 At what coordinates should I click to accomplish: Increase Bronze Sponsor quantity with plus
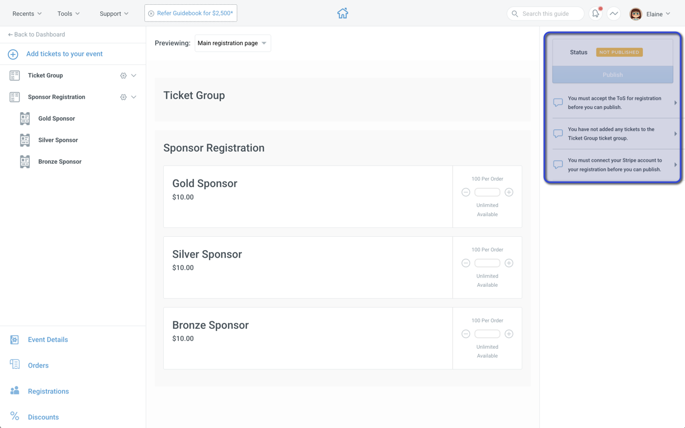tap(509, 334)
